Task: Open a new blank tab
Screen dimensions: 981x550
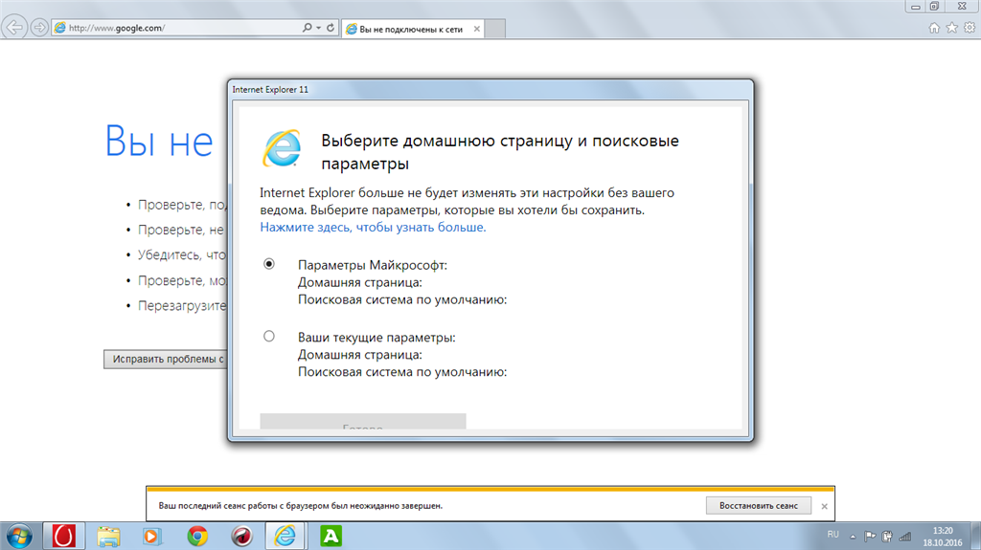Action: pyautogui.click(x=495, y=29)
